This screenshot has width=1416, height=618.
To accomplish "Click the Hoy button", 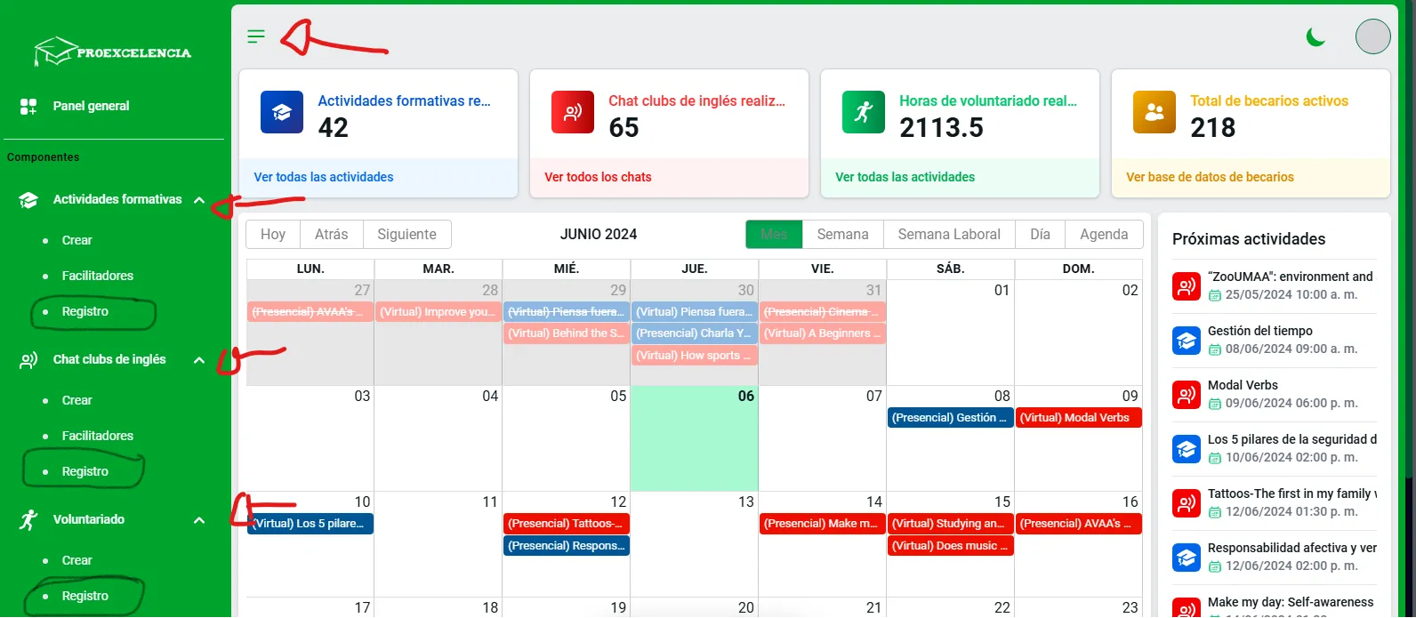I will point(273,235).
